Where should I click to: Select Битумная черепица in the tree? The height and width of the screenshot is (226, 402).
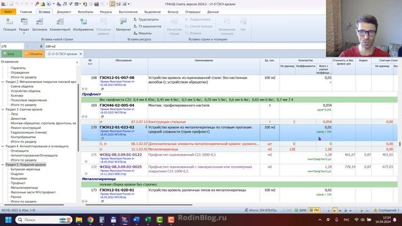pos(25,169)
